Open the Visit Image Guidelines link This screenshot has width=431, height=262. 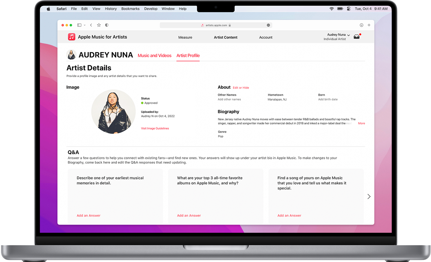point(155,128)
